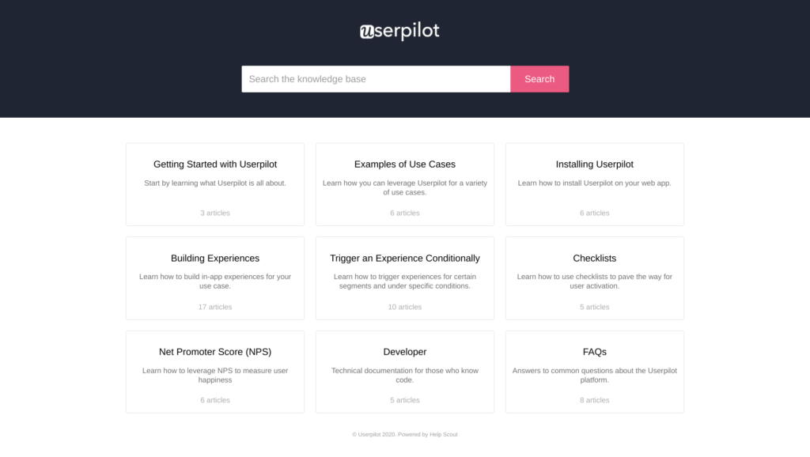Open Trigger an Experience Conditionally category
The image size is (810, 457).
(404, 258)
